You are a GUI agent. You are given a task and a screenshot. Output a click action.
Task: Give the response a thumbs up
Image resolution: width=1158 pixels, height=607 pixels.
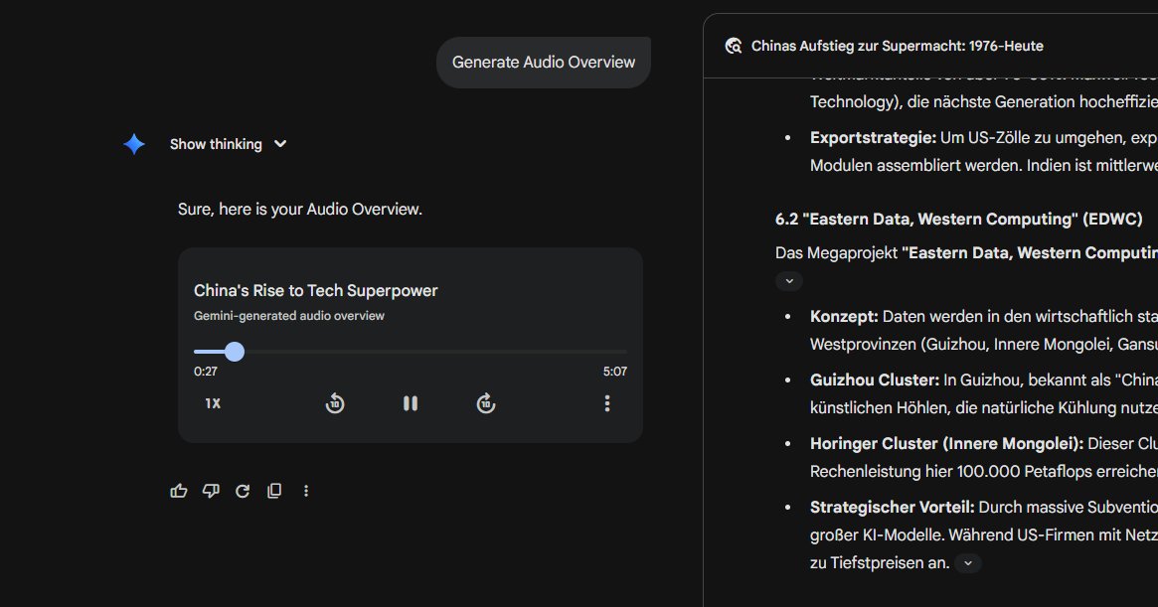pyautogui.click(x=179, y=491)
